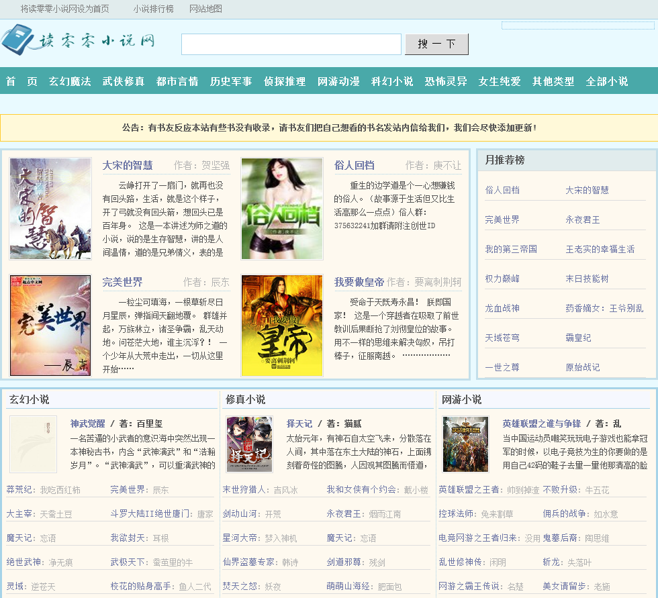Click the 读零零小说网 book logo
The width and height of the screenshot is (658, 598).
(78, 40)
